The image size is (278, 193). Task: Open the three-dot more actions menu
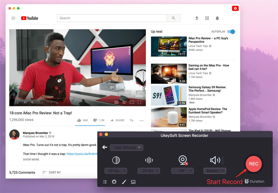[142, 121]
